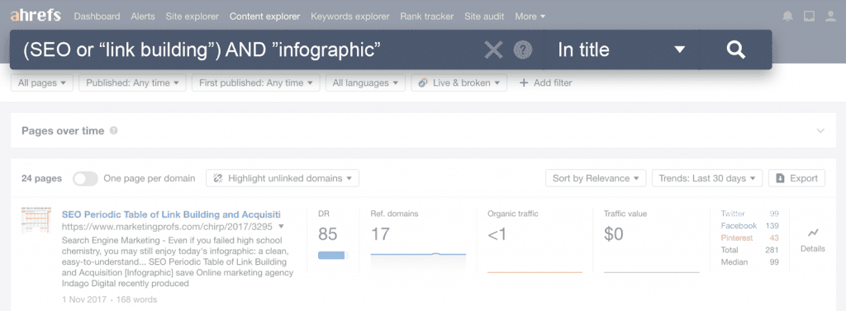
Task: Open the Sort by Relevance dropdown
Action: 596,178
